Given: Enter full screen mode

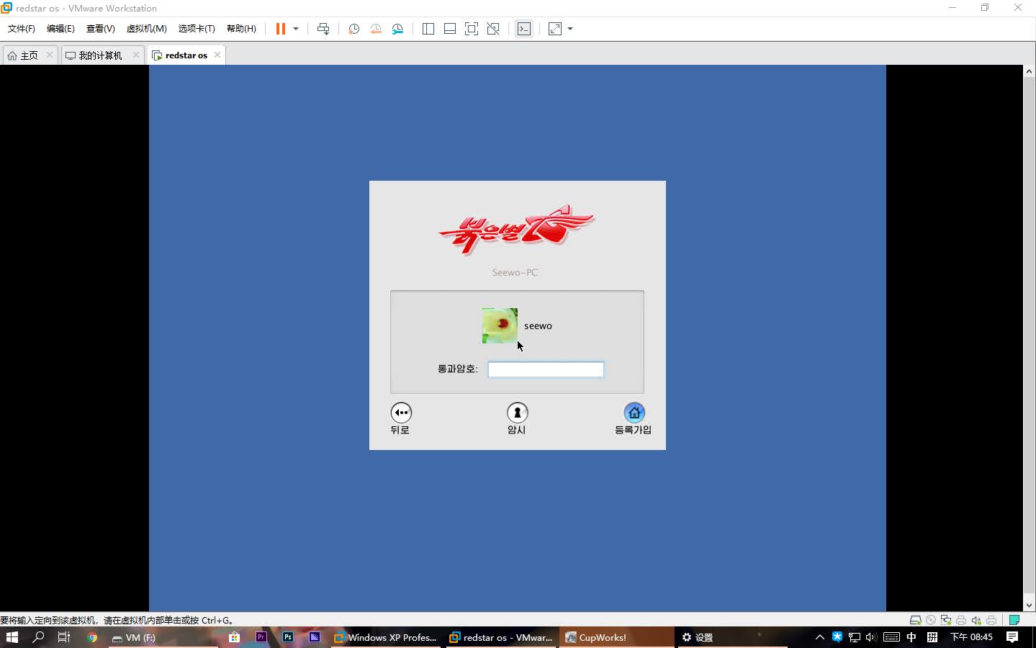Looking at the screenshot, I should (472, 29).
